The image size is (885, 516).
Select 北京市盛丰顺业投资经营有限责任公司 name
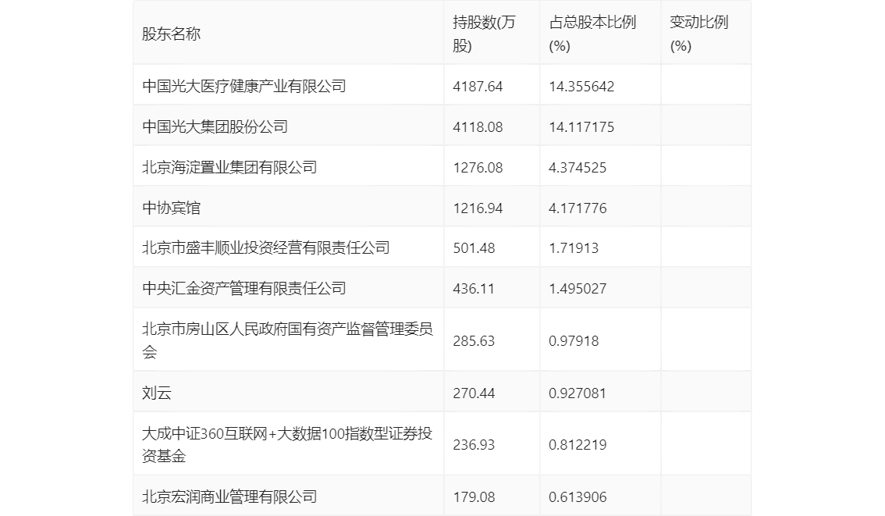point(266,247)
